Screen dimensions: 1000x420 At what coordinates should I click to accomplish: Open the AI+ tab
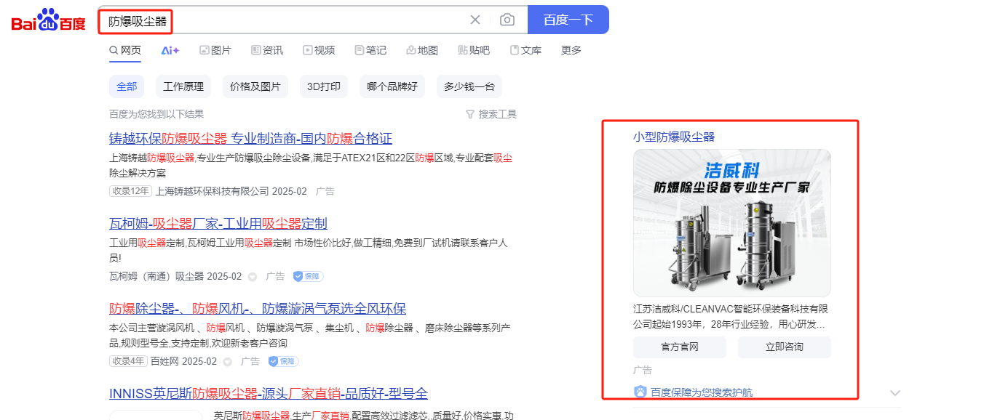(x=170, y=50)
